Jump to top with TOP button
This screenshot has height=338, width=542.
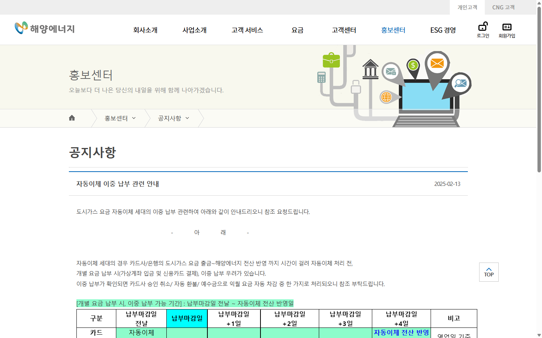489,272
